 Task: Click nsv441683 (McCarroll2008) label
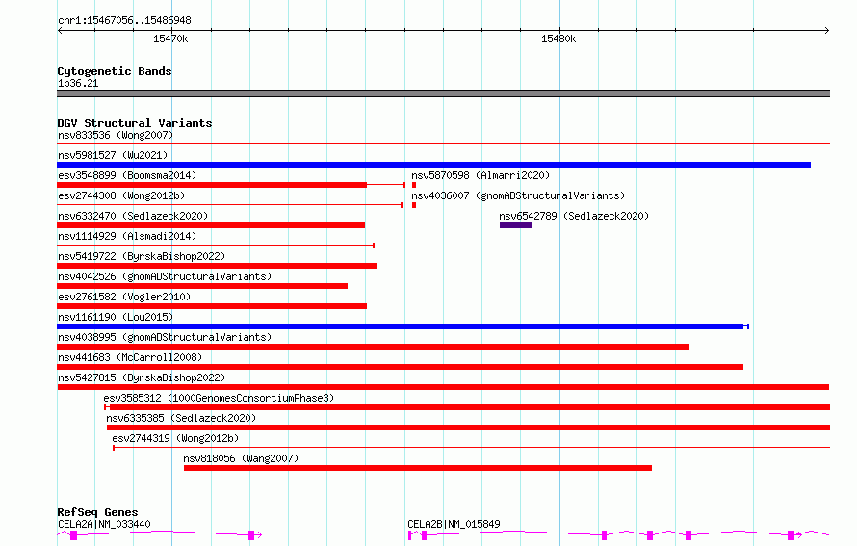point(130,357)
